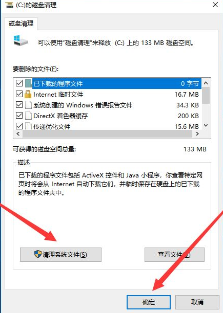This screenshot has width=223, height=313.
Task: Click the vertical scrollbar thumb in file list
Action: coord(206,96)
